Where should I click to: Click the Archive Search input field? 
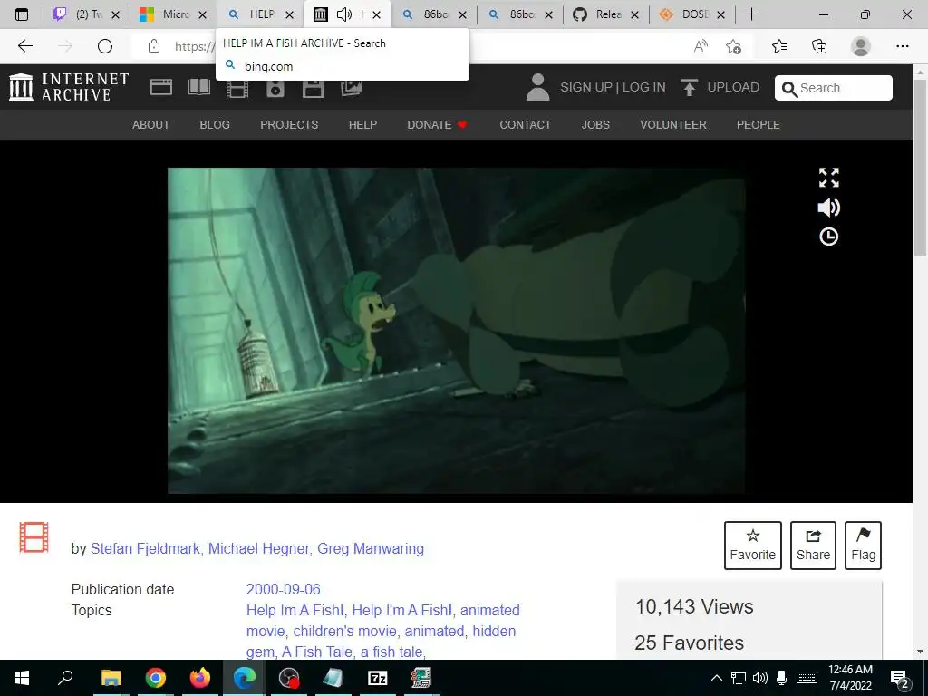click(834, 88)
